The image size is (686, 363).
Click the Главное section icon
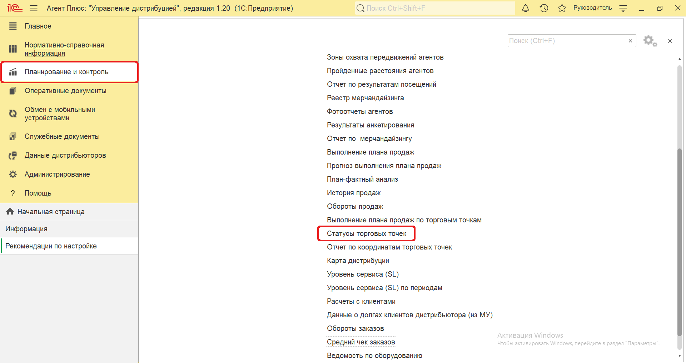13,26
